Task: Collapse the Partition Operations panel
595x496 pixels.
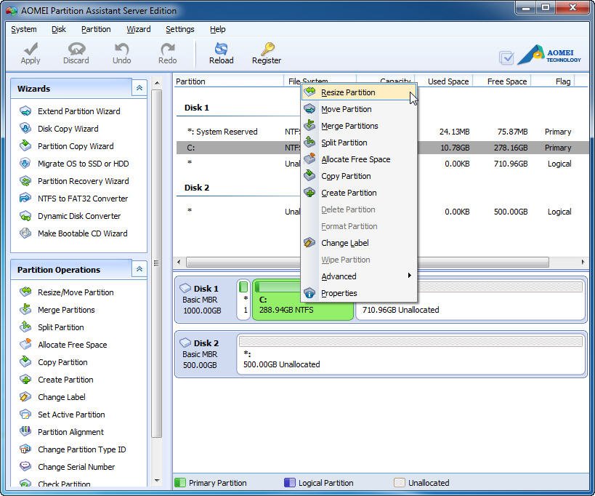Action: tap(139, 269)
